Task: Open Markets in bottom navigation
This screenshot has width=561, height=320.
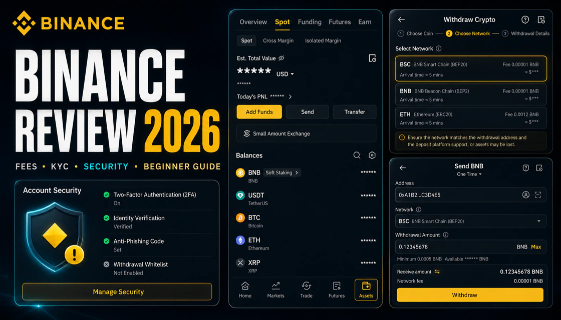Action: [x=275, y=289]
